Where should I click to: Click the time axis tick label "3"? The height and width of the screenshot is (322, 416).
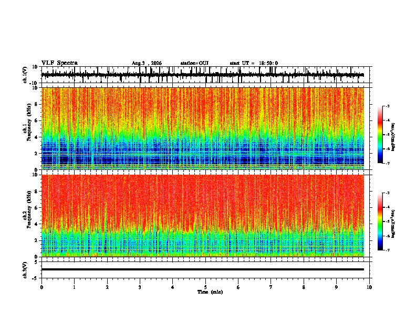click(x=140, y=287)
